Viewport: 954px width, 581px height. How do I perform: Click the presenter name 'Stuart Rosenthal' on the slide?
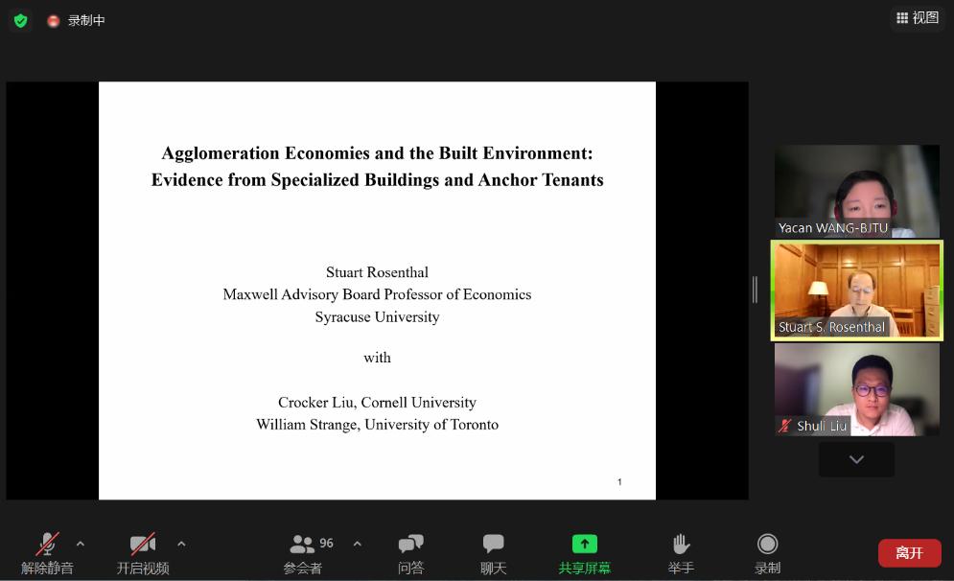(377, 272)
